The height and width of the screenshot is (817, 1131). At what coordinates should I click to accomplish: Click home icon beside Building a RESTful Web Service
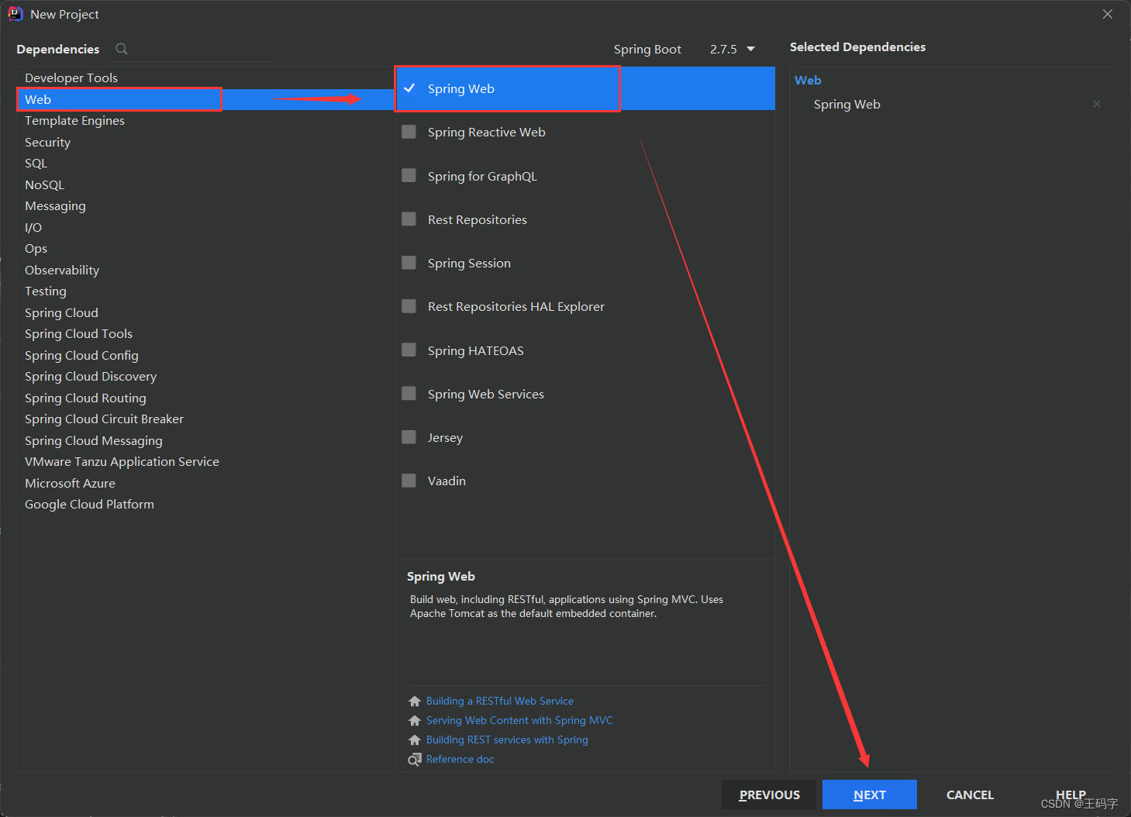(415, 701)
